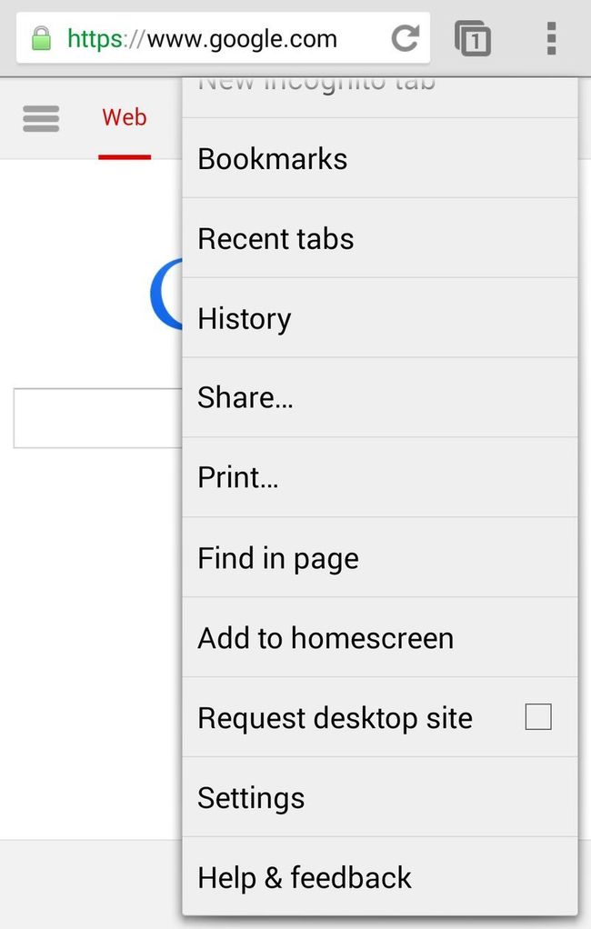The image size is (591, 929).
Task: Select Print… from the menu
Action: click(238, 478)
